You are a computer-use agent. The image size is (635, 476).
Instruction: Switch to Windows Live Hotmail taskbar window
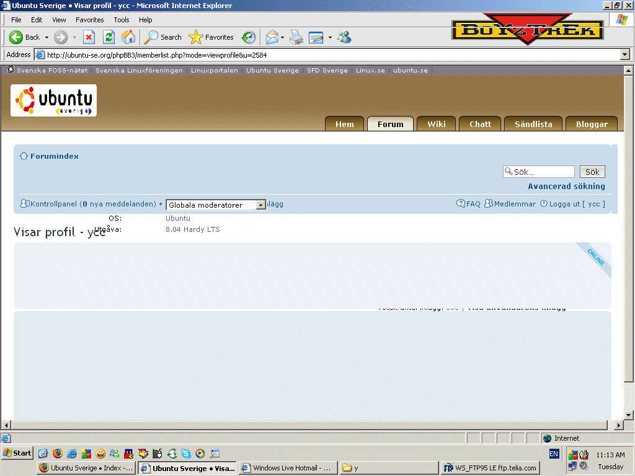pyautogui.click(x=288, y=468)
